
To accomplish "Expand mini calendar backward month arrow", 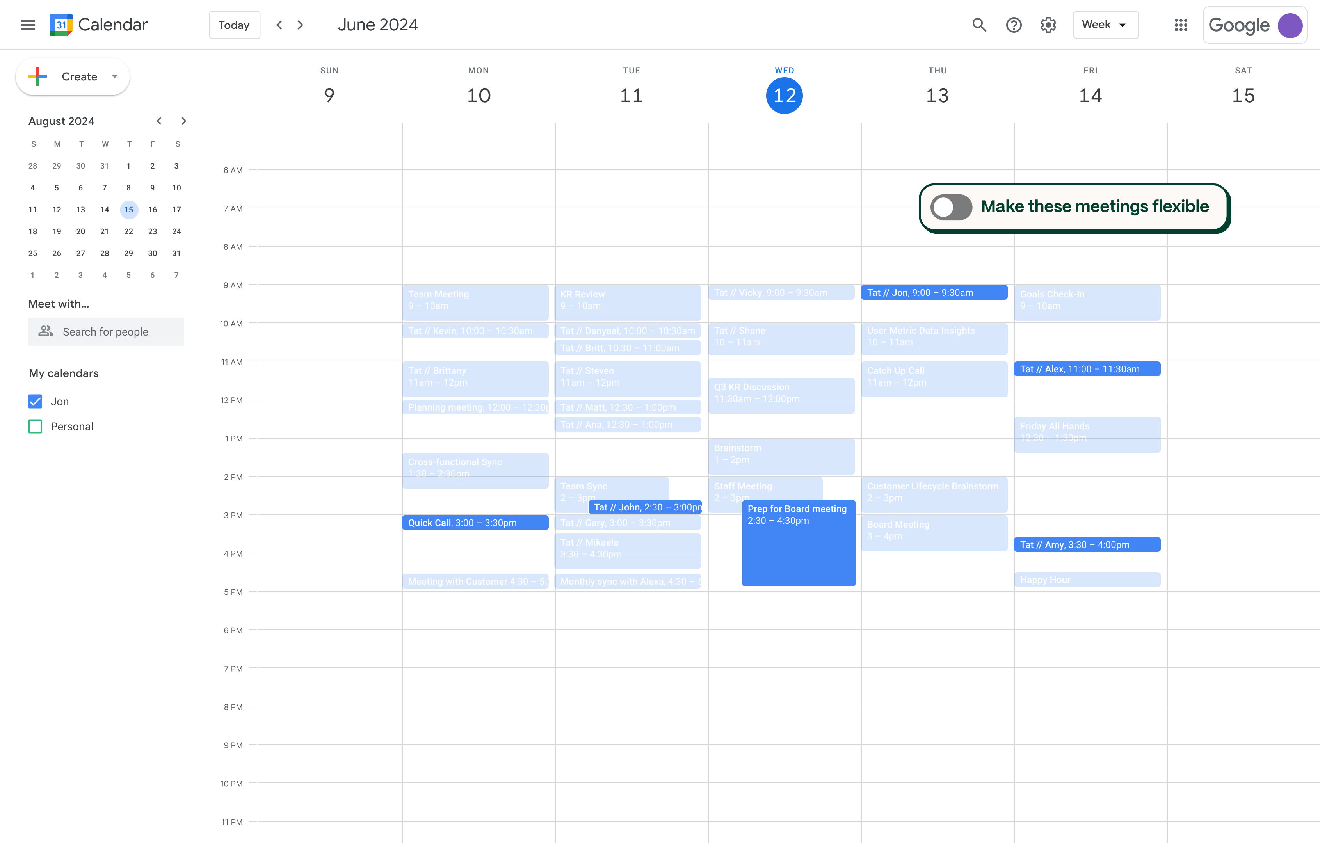I will click(158, 120).
